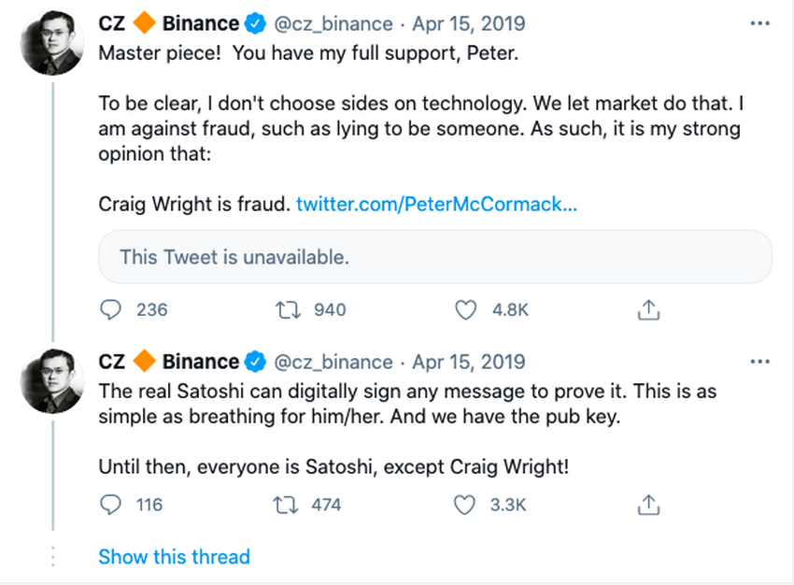Image resolution: width=794 pixels, height=585 pixels.
Task: Share the second tweet via the share icon
Action: [x=649, y=505]
